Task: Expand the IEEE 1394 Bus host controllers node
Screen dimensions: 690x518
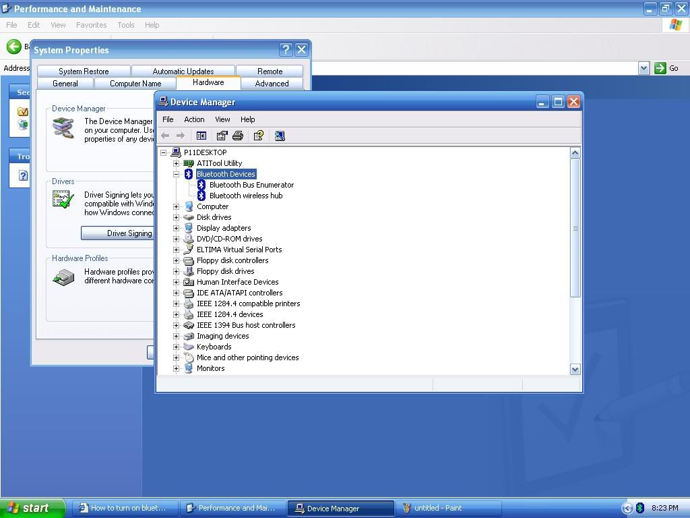Action: 177,326
